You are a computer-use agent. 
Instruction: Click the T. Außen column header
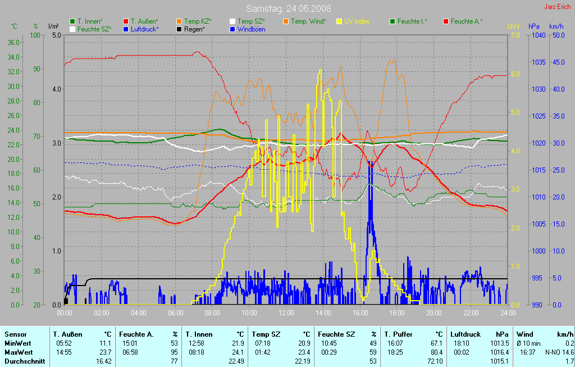[x=67, y=334]
